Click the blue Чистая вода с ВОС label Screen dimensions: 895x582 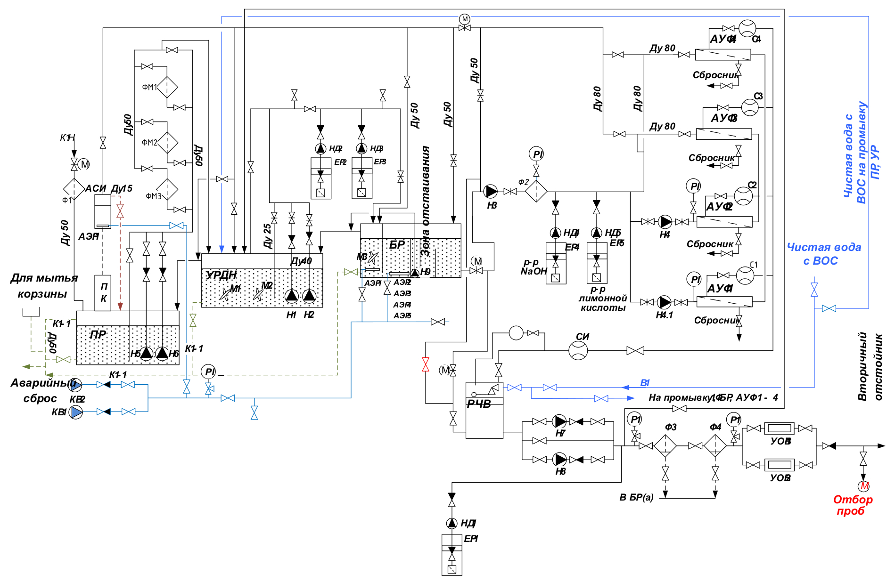pyautogui.click(x=823, y=254)
